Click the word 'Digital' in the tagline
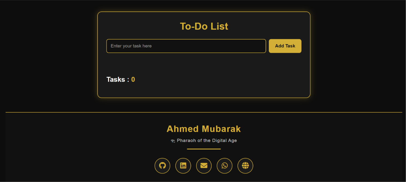This screenshot has height=182, width=406. [220, 140]
